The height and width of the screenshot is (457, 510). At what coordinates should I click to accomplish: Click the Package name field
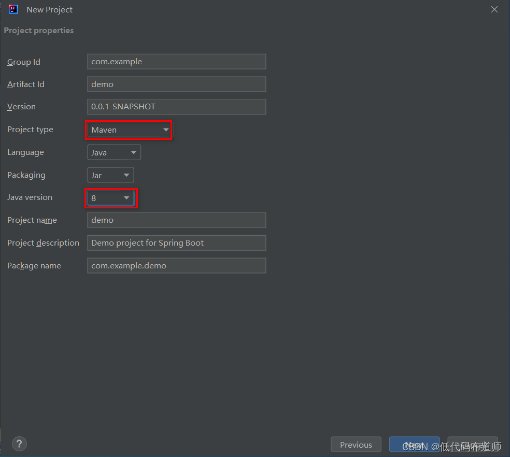177,265
